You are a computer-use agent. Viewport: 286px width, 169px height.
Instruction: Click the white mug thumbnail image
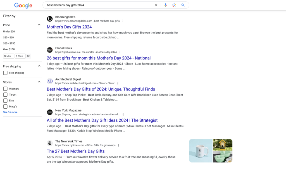[x=201, y=151]
